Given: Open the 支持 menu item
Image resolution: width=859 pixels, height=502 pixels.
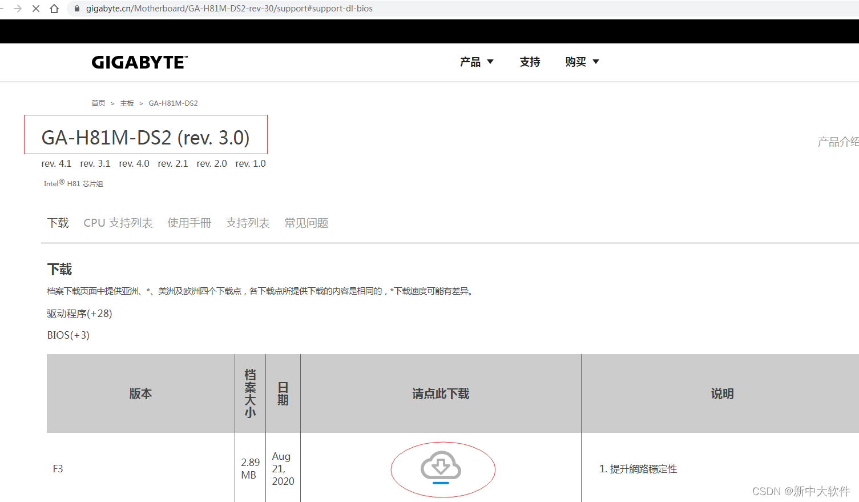Looking at the screenshot, I should pyautogui.click(x=530, y=62).
